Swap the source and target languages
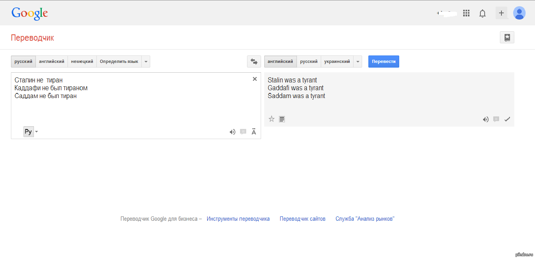This screenshot has width=535, height=259. tap(254, 62)
